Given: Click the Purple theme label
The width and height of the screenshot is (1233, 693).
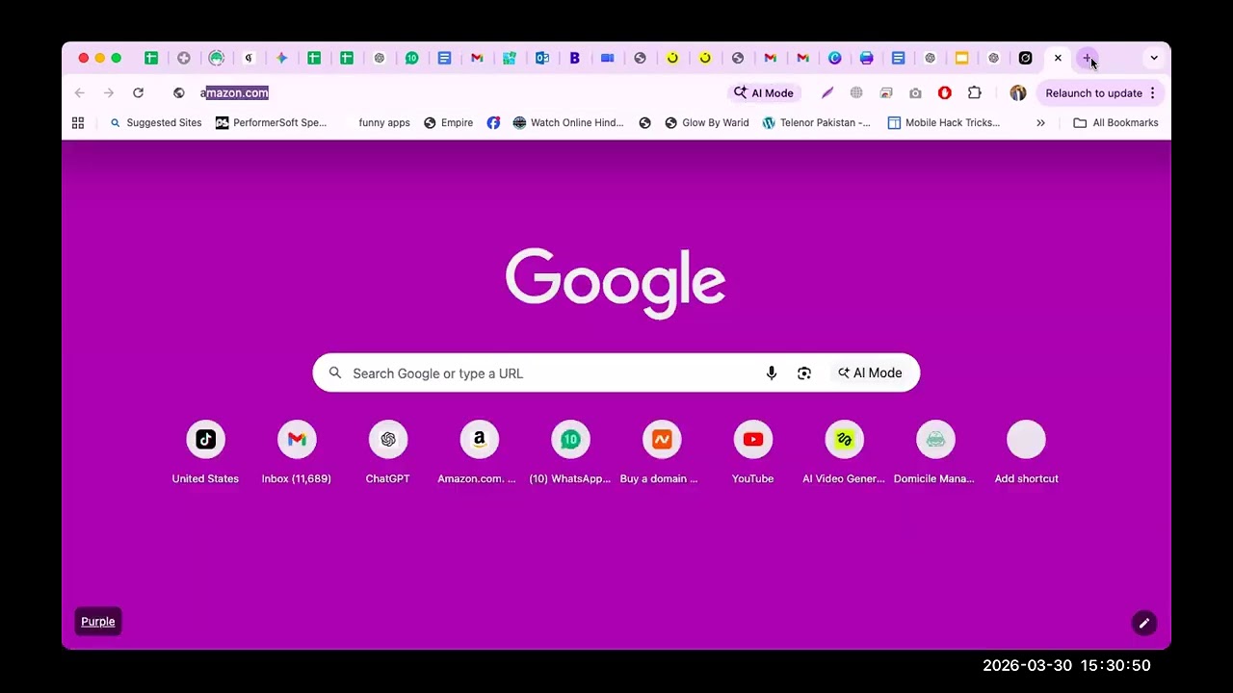Looking at the screenshot, I should 98,622.
